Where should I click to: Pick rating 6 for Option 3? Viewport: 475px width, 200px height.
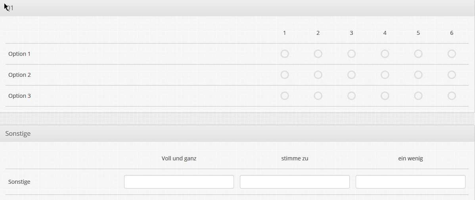[452, 96]
